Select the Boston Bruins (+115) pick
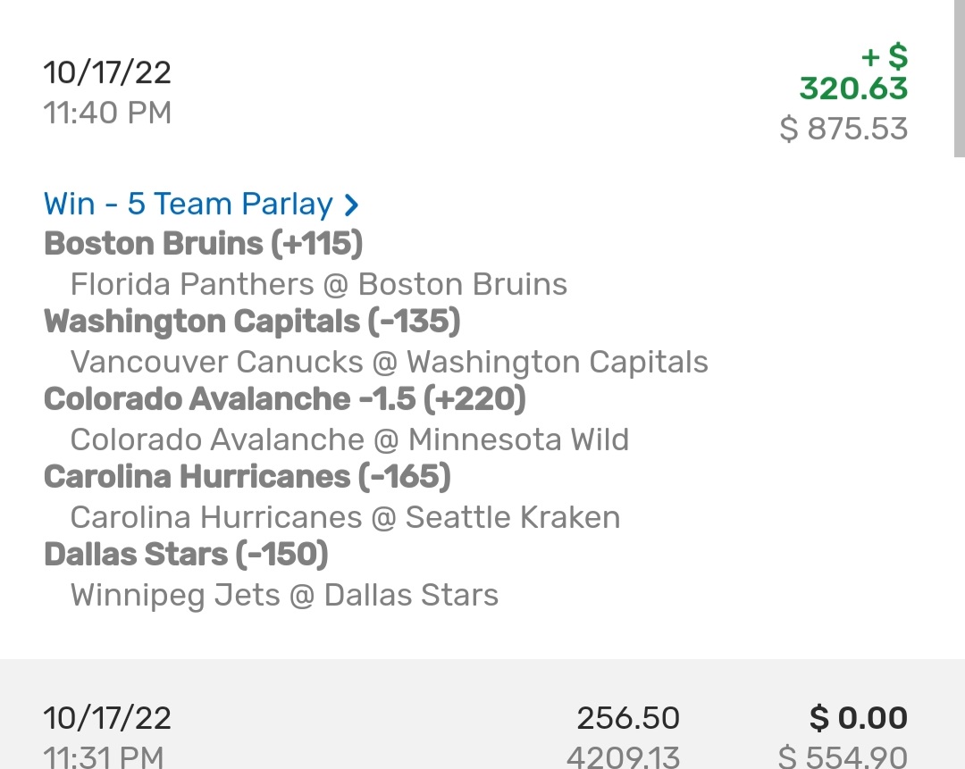The image size is (965, 769). 203,244
